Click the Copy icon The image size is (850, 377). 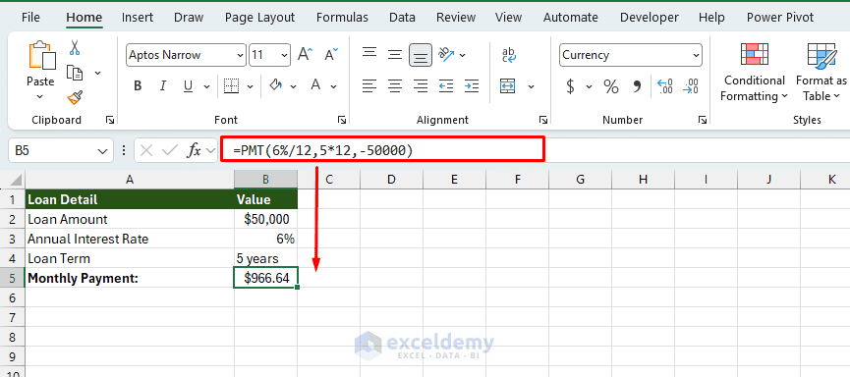[75, 72]
